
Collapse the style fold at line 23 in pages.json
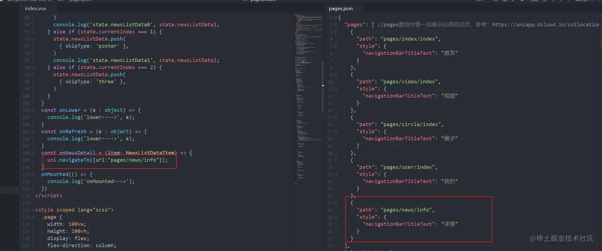coord(336,174)
